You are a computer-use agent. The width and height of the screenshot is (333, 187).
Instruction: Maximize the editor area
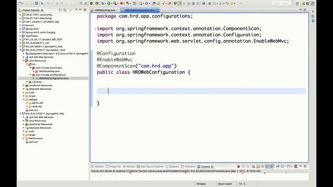[x=305, y=10]
